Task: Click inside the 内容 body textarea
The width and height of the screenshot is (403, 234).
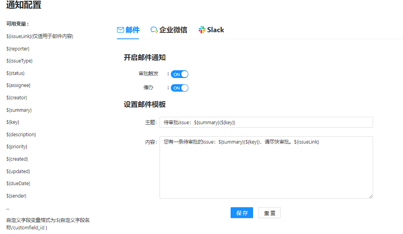Action: pos(266,167)
